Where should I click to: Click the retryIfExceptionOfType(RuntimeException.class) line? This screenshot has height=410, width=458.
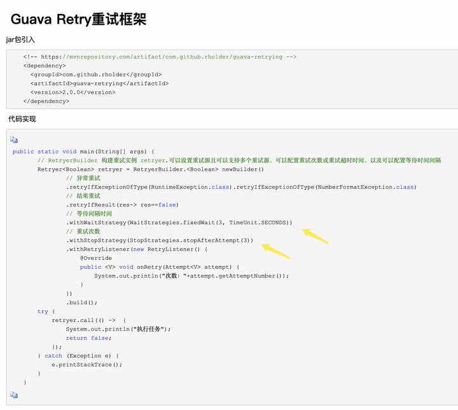point(241,187)
